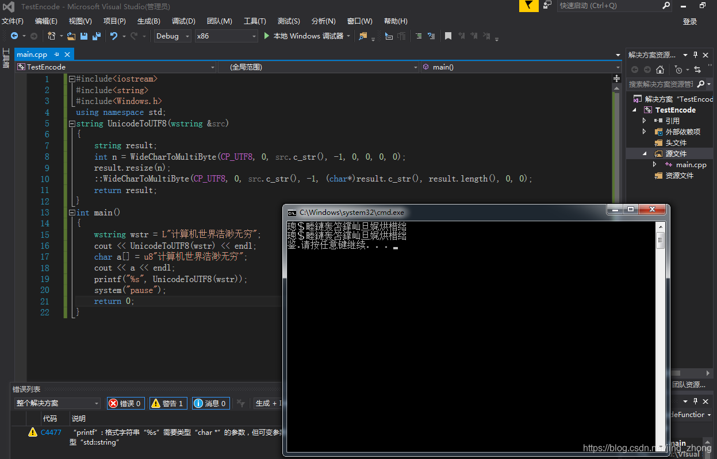Open the global scope (全局范围) dropdown
Screen dimensions: 717x459
319,67
